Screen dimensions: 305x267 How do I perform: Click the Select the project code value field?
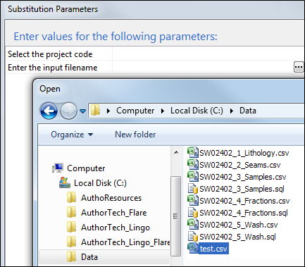[208, 54]
